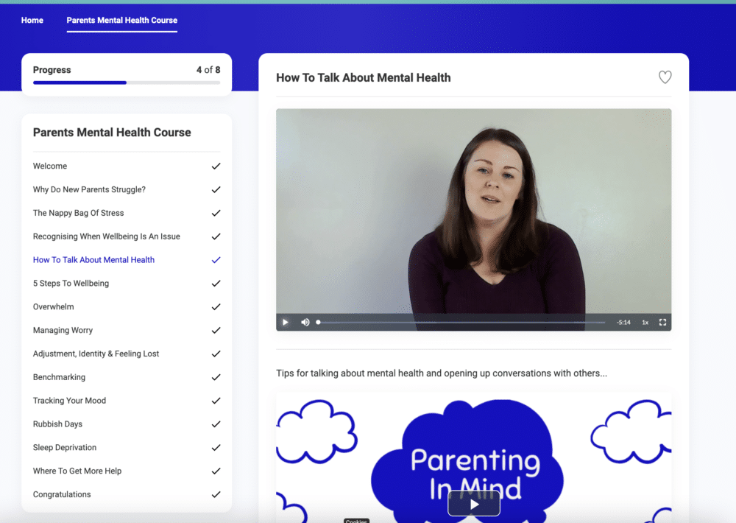Go to the Home page
Screen dimensions: 736x523
(x=32, y=20)
